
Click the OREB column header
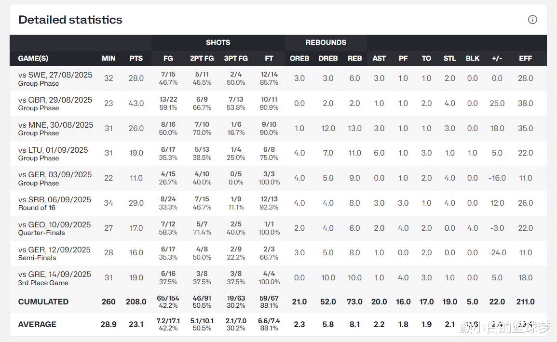(299, 58)
